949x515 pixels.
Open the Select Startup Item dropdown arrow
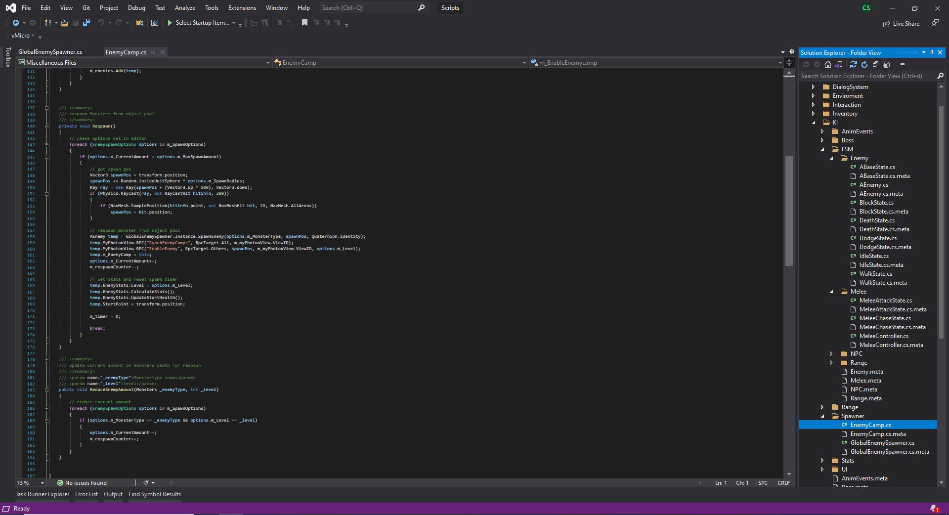(x=234, y=23)
